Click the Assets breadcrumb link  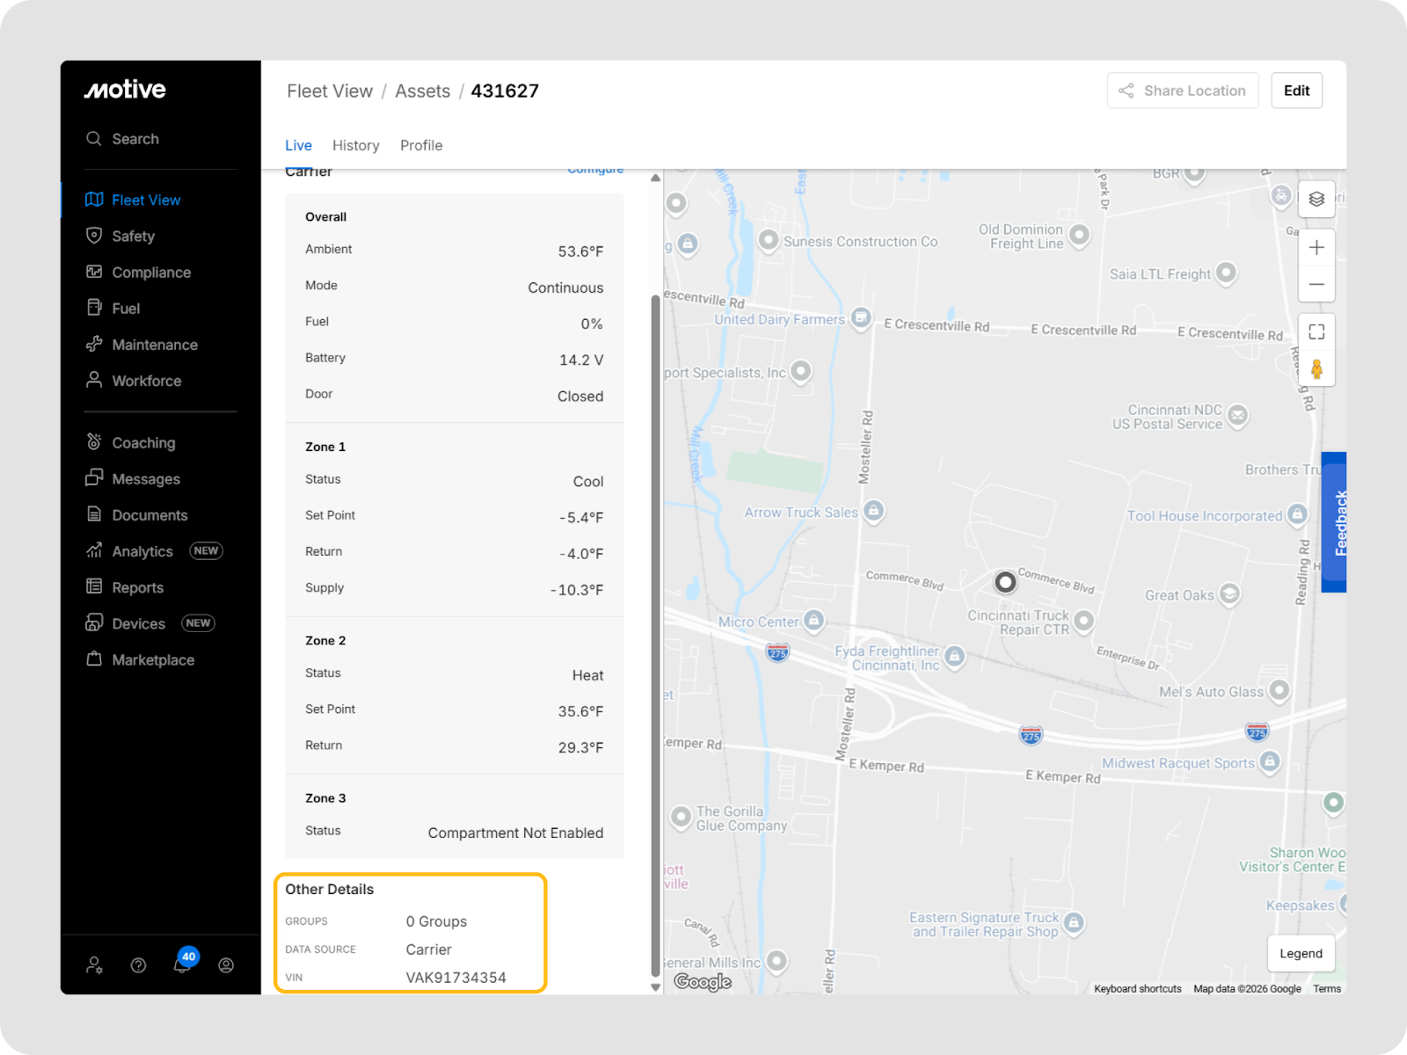pos(422,91)
